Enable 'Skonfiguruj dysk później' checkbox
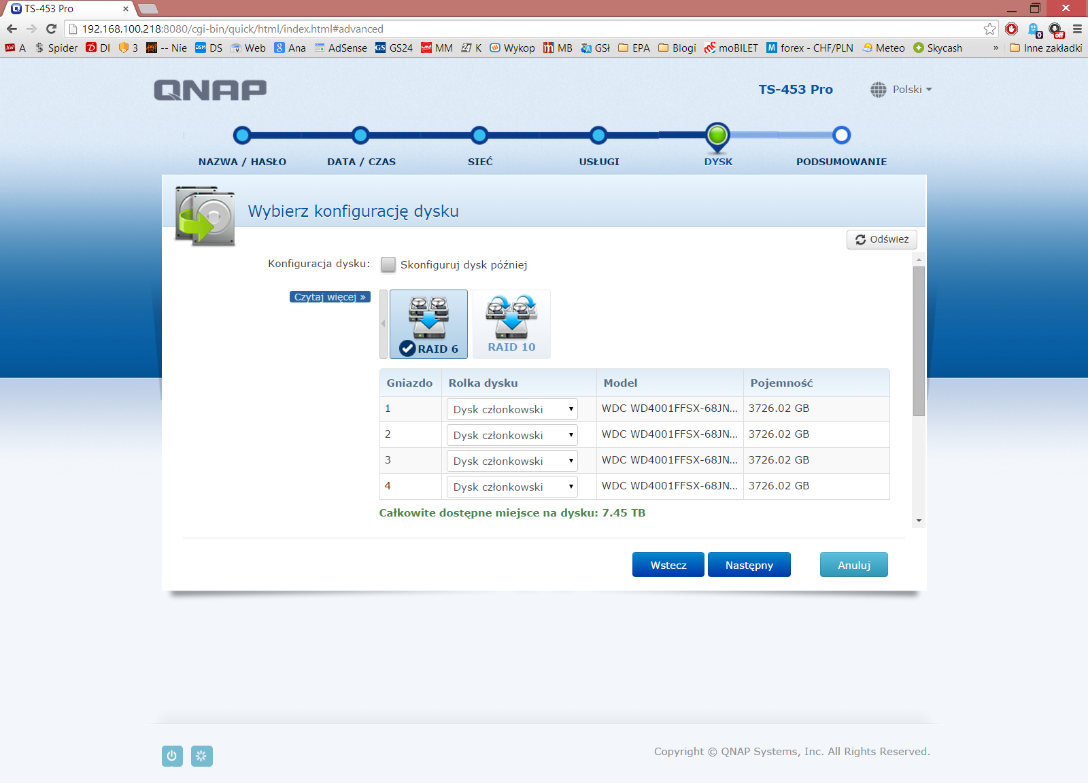Viewport: 1088px width, 783px height. pos(388,264)
